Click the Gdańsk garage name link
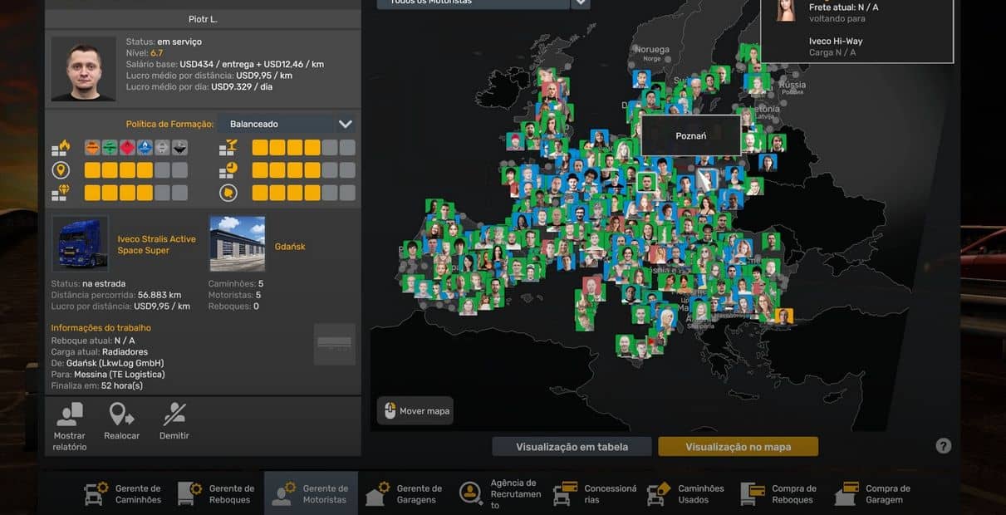This screenshot has height=515, width=1006. pos(290,247)
